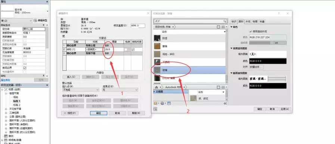Collapse the library panel with double chevron
Viewport: 335px width, 144px height.
pos(225,103)
